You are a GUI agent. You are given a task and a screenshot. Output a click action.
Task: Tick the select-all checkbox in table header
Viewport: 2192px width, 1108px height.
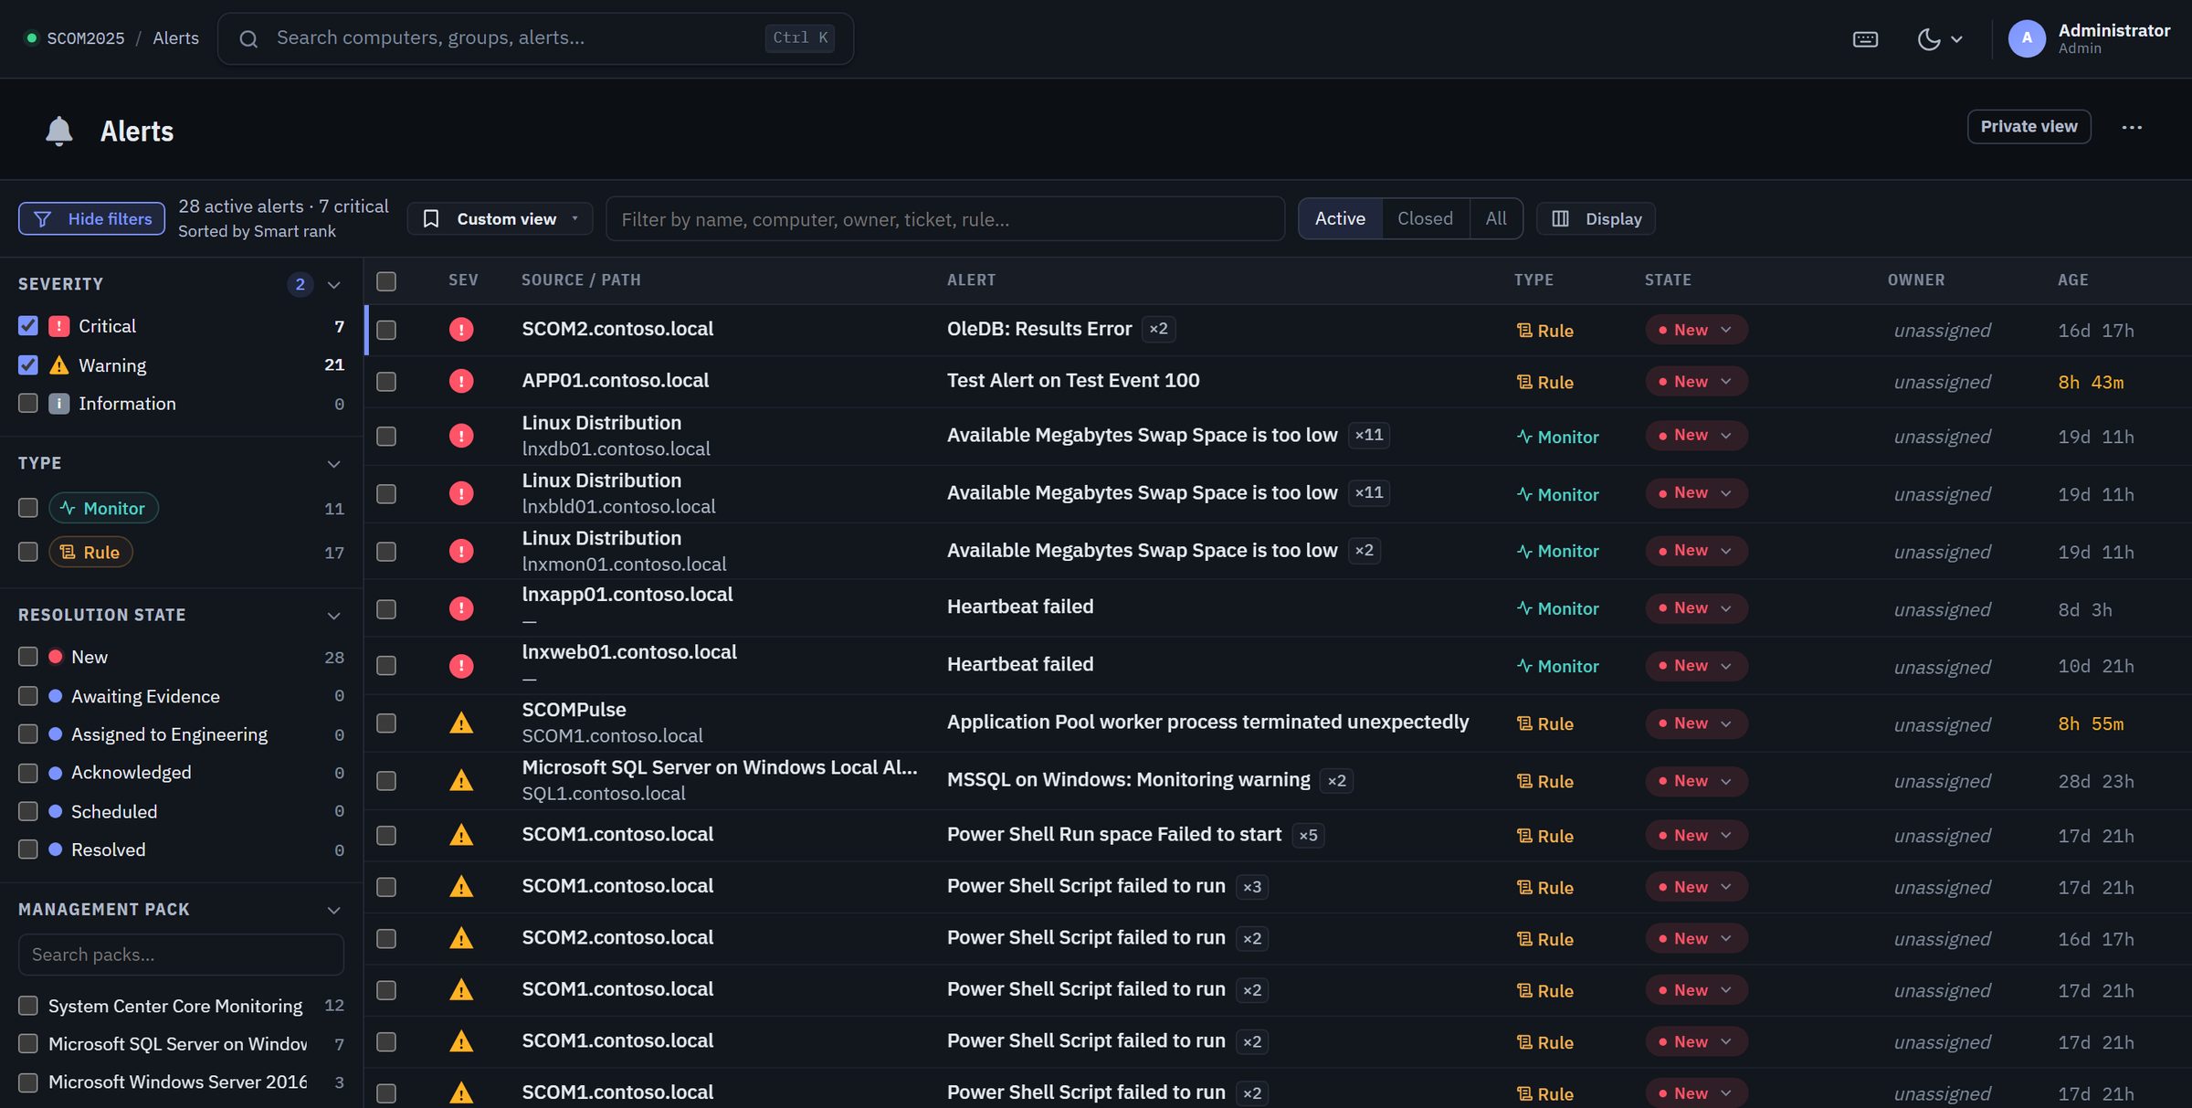tap(386, 281)
